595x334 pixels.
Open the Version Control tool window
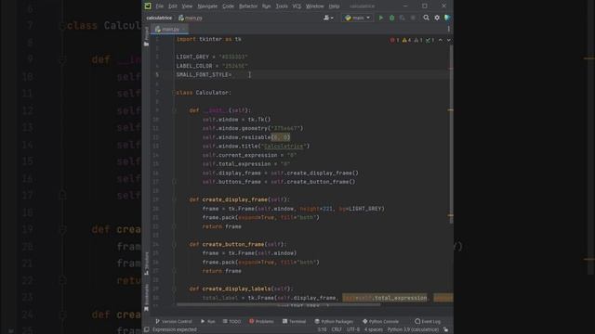click(174, 322)
